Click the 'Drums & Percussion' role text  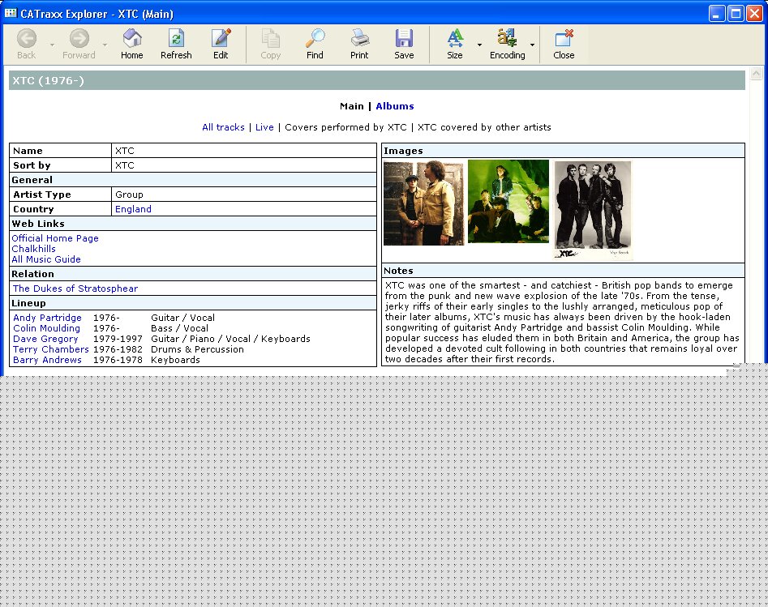point(197,349)
